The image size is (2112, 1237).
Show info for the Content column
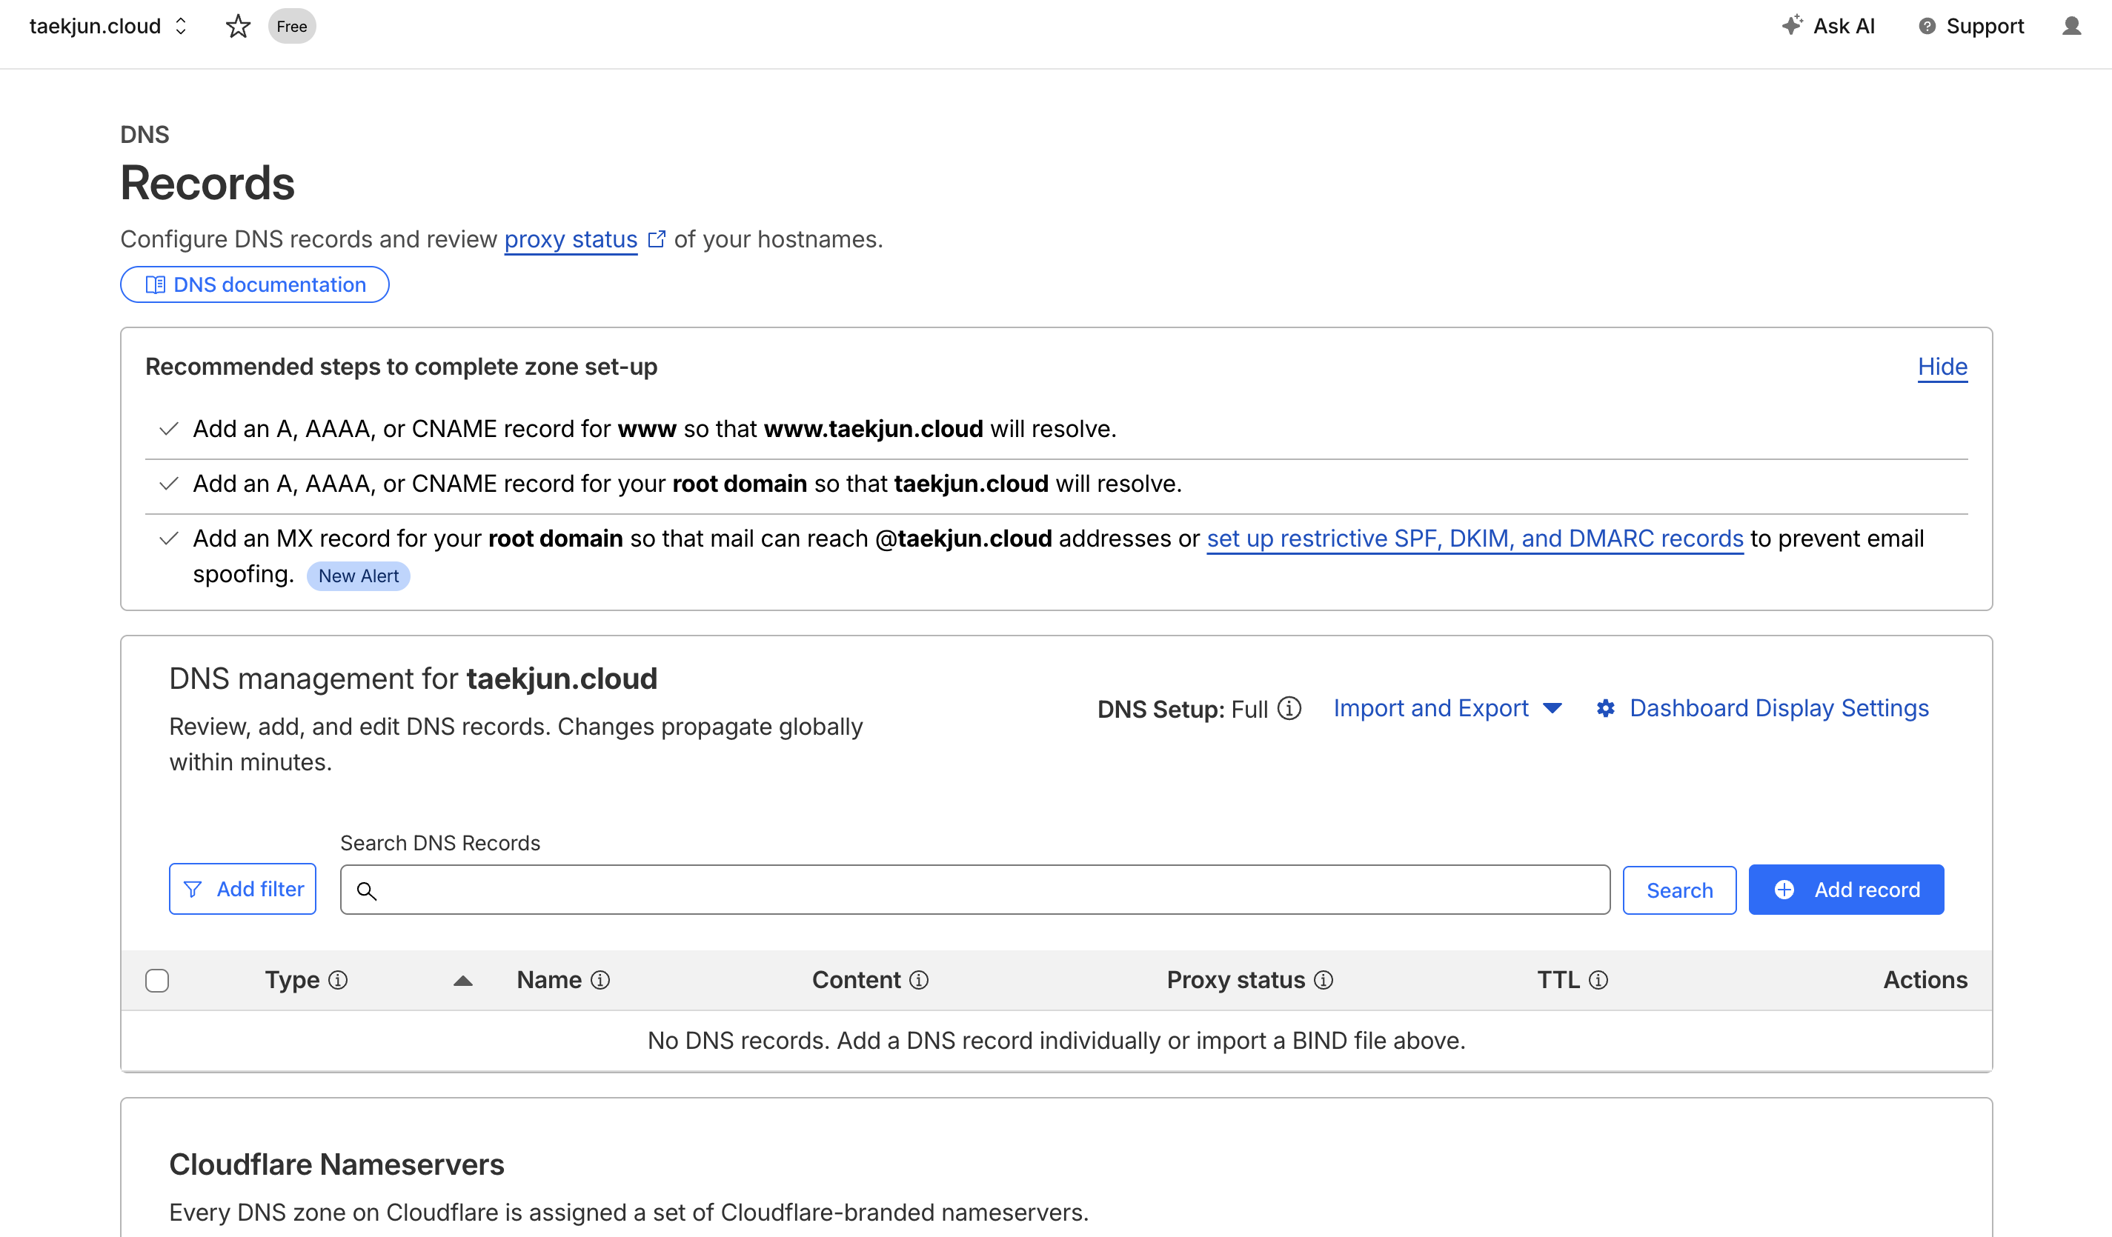(x=919, y=980)
